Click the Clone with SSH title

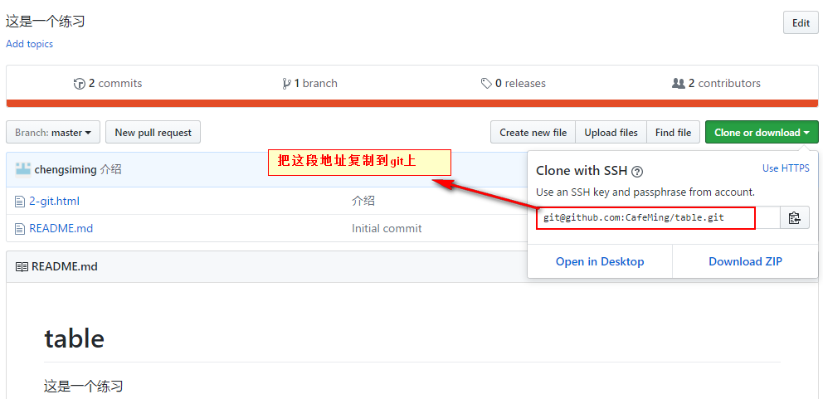click(582, 171)
